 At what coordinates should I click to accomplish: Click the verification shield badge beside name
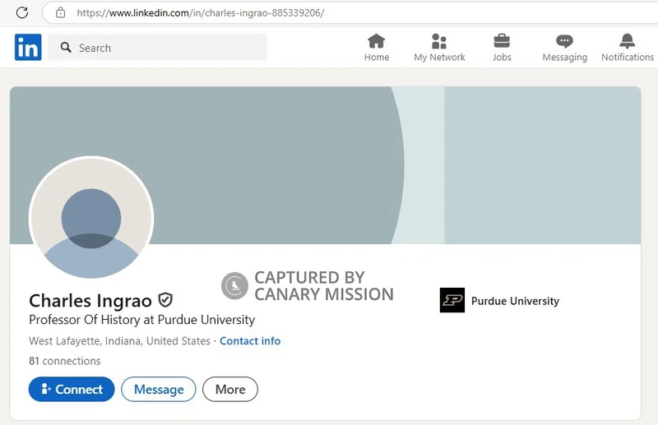coord(165,300)
